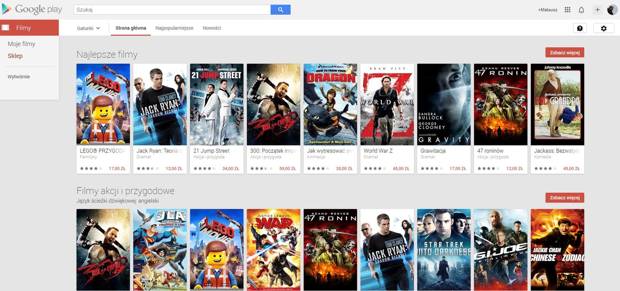Open the Gravity poster
Screen dimensions: 620x291
444,104
